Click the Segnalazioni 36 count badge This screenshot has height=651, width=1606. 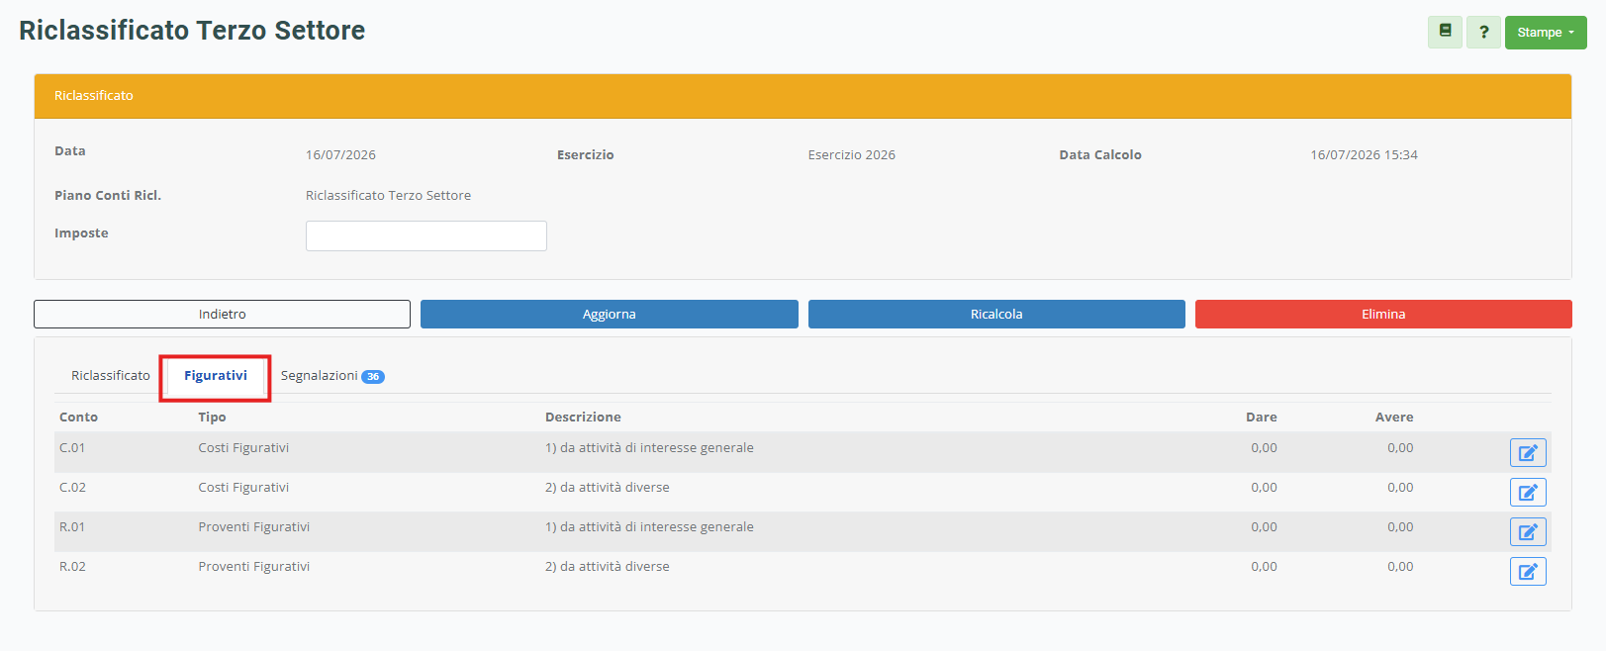pos(373,377)
